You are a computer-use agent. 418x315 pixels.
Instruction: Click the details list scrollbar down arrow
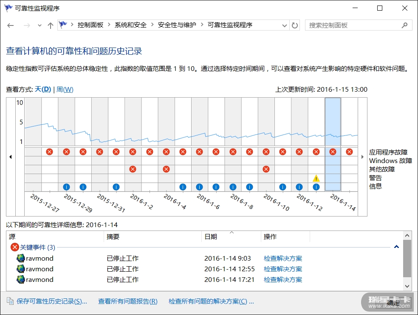[x=407, y=286]
